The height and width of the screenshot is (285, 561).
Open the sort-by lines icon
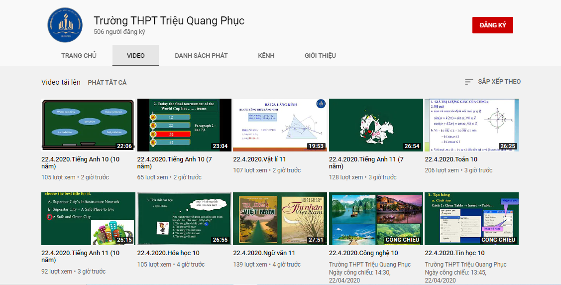pos(469,82)
